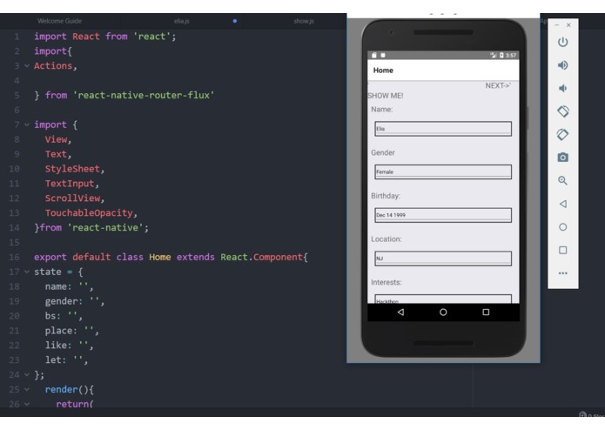Focus the Interests input field
605x430 pixels.
pyautogui.click(x=443, y=299)
